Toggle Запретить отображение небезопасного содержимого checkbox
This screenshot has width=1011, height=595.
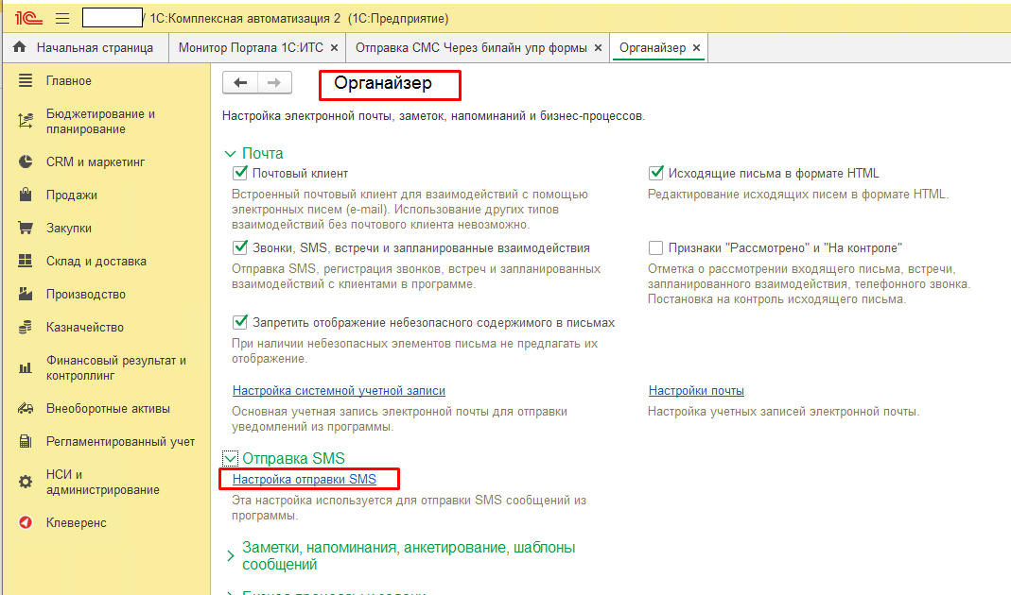240,322
